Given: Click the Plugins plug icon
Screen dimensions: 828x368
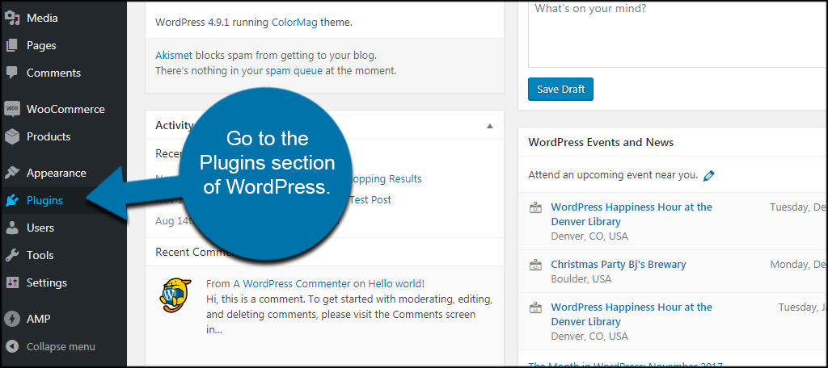Looking at the screenshot, I should (x=12, y=200).
